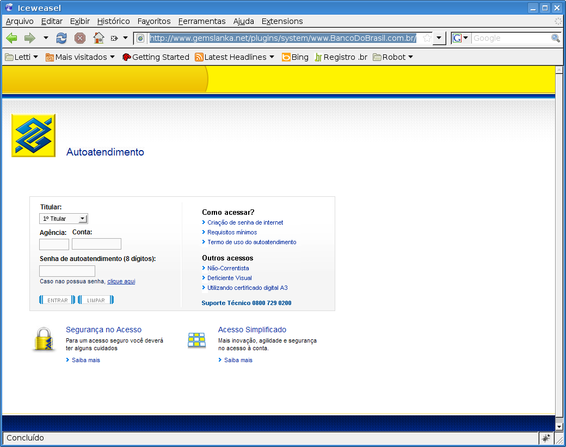Viewport: 566px width, 447px height.
Task: Click the bug icon in the status bar
Action: pos(545,438)
